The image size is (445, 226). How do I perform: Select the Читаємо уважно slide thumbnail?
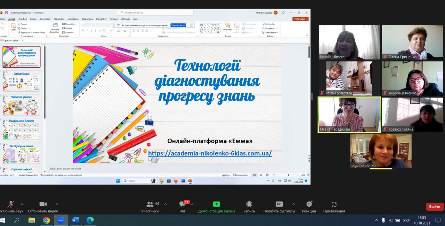coord(22,105)
